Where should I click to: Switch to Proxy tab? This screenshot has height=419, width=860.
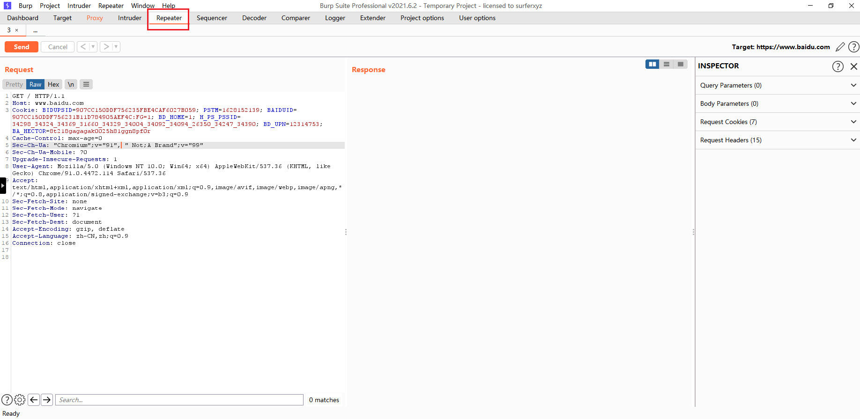(95, 18)
